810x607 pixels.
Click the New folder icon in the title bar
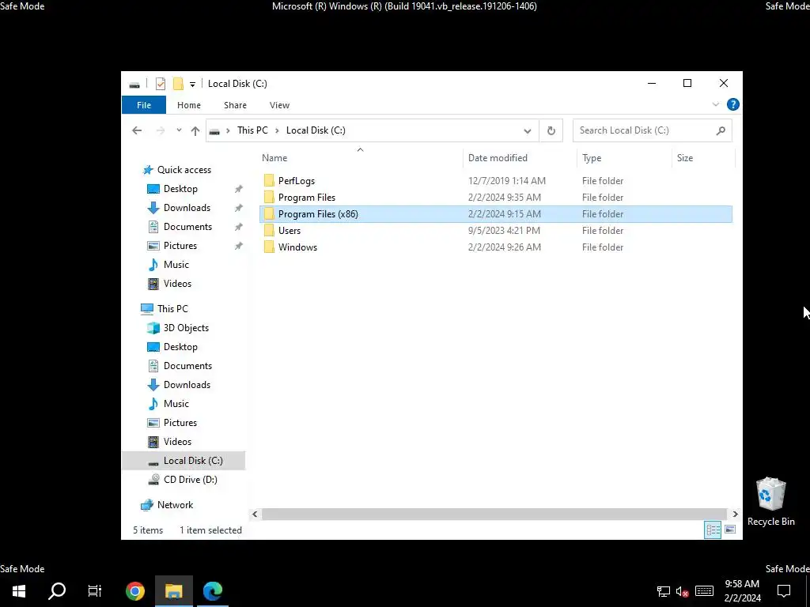tap(178, 84)
